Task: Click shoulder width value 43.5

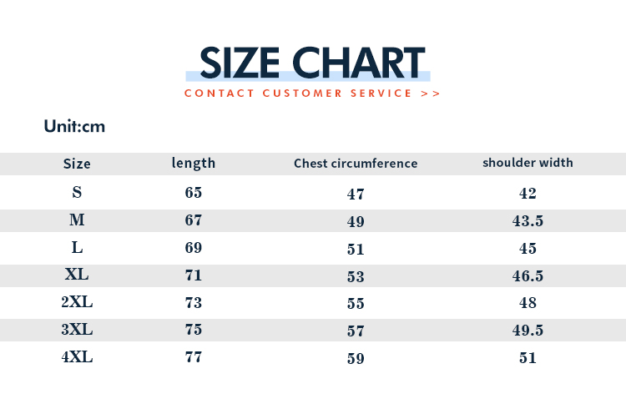Action: [x=528, y=221]
